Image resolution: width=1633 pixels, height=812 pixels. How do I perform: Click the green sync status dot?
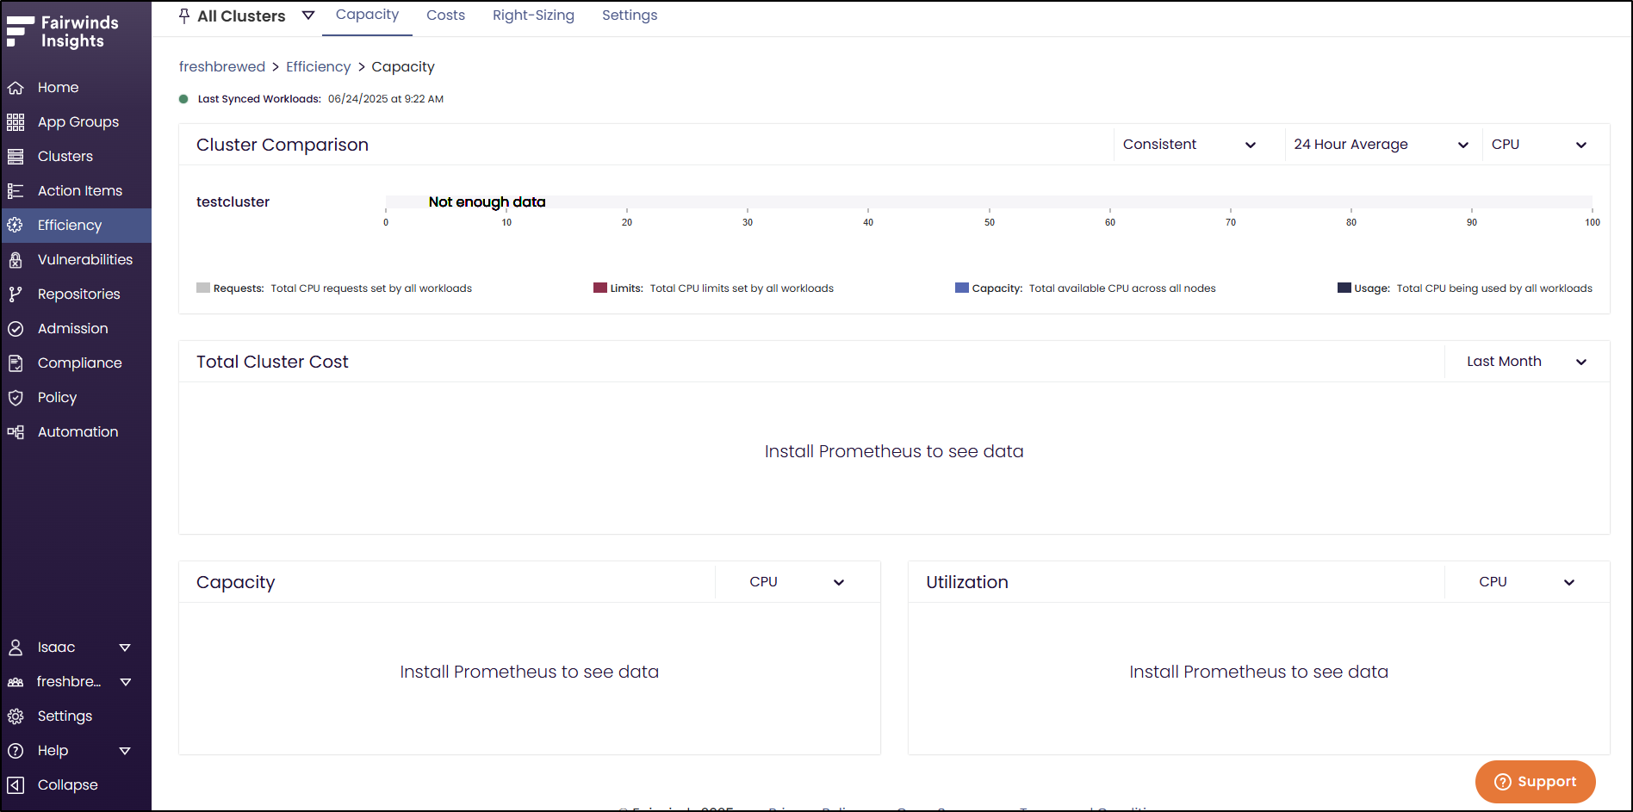click(183, 99)
